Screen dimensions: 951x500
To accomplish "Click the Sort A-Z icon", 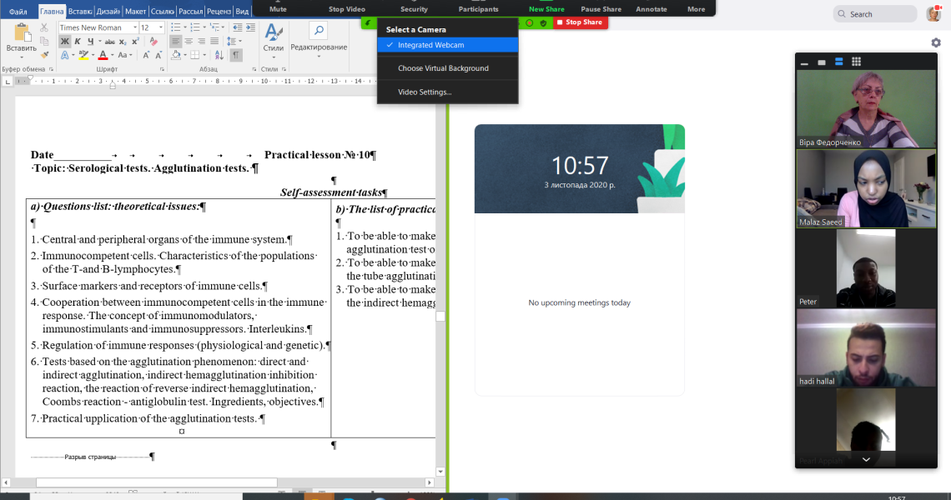I will point(219,55).
